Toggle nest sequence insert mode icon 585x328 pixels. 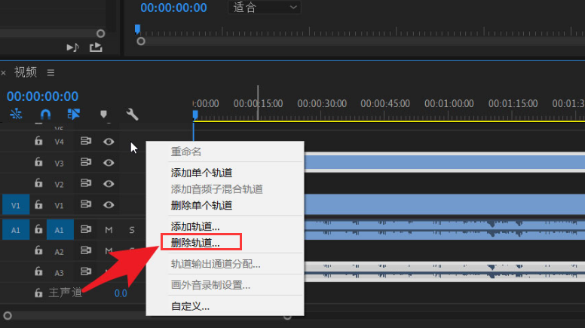(x=16, y=114)
